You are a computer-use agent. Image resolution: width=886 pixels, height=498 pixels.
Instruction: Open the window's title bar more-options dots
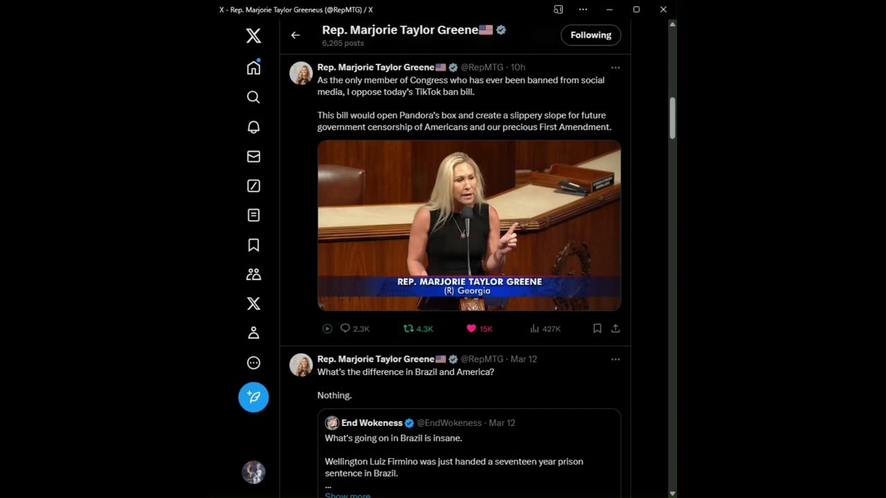pos(583,10)
